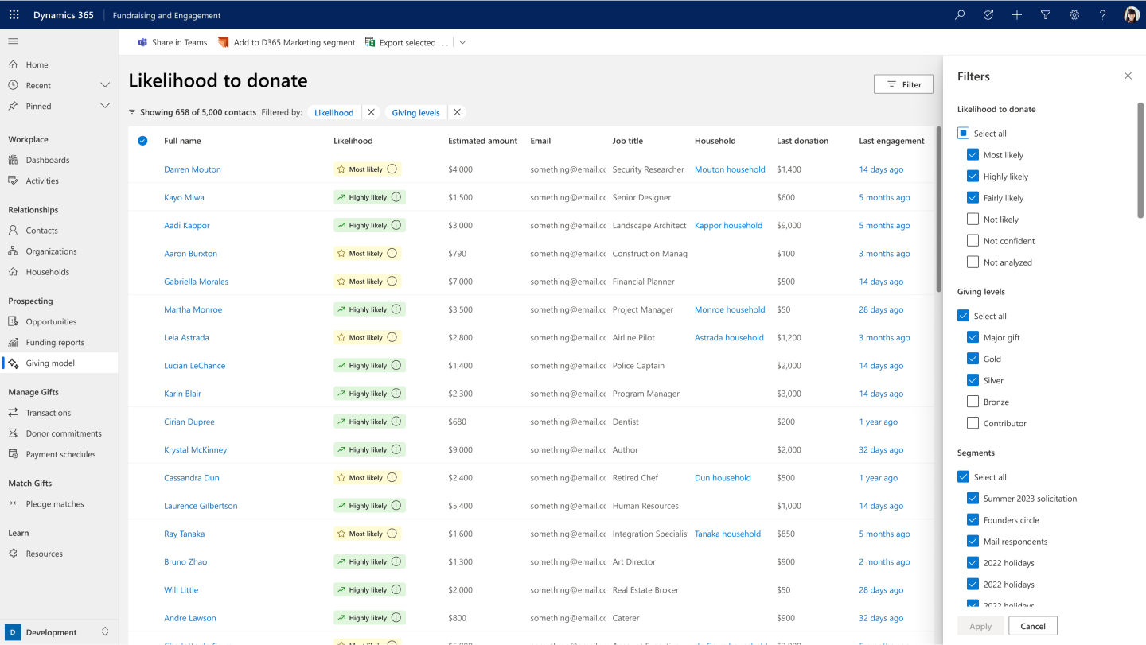Image resolution: width=1146 pixels, height=645 pixels.
Task: Open the app launcher waffle icon
Action: [14, 15]
